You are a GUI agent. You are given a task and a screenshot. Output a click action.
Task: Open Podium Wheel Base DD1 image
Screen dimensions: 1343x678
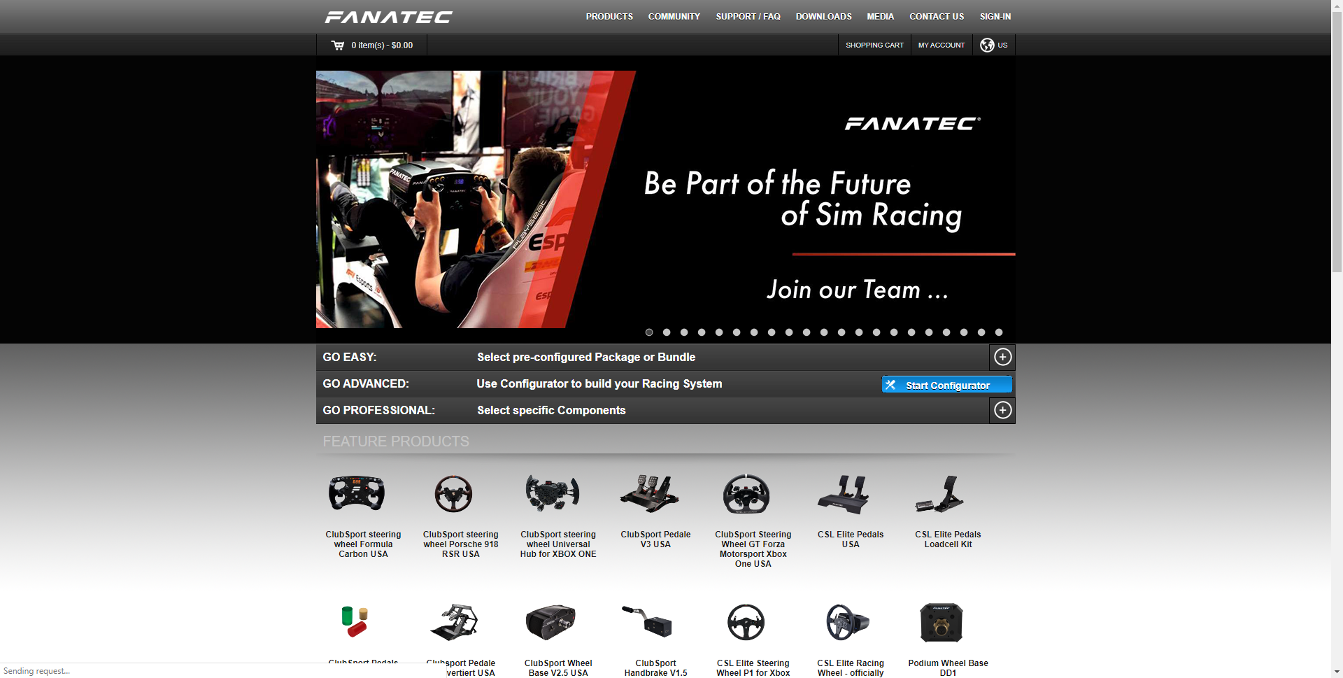941,622
